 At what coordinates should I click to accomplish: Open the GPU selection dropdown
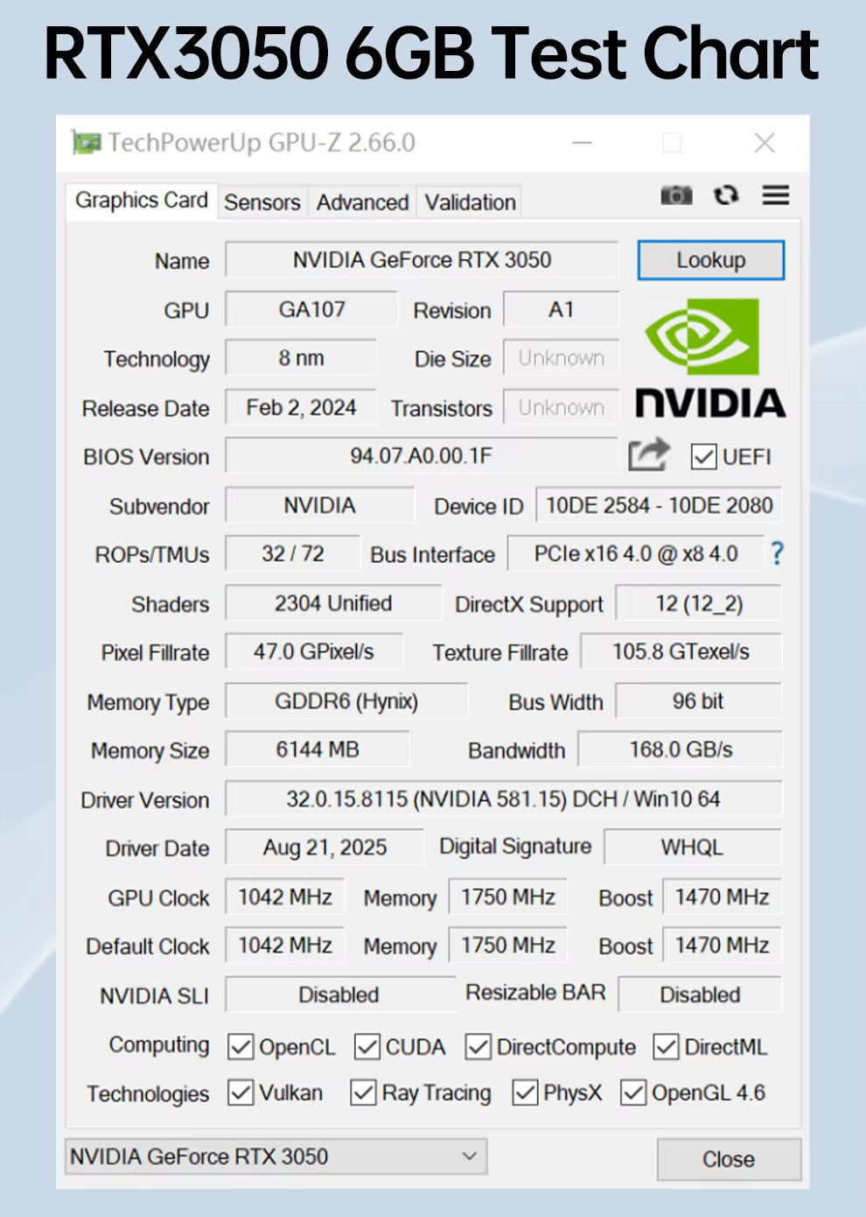[276, 1157]
